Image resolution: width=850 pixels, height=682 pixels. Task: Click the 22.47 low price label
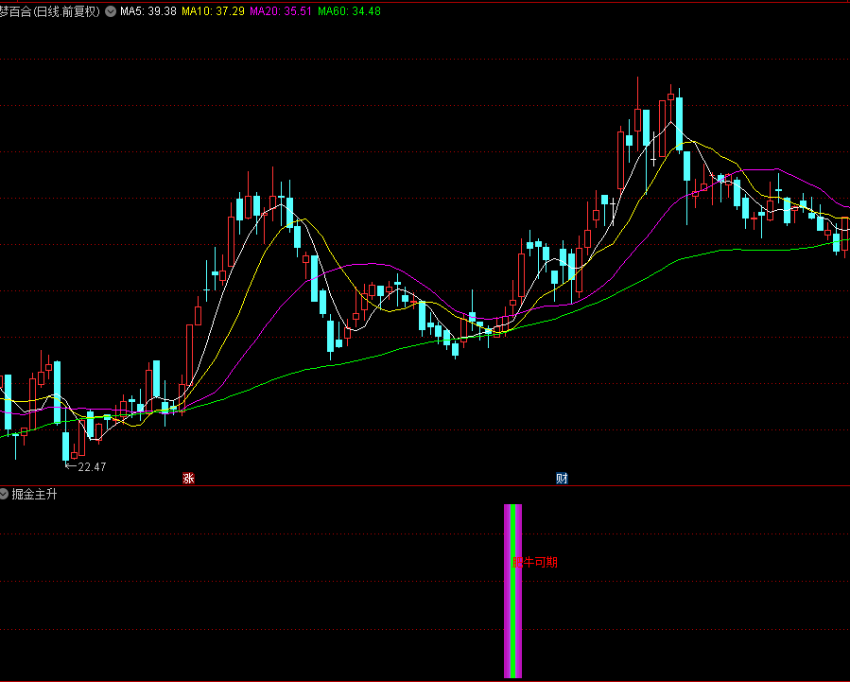(x=92, y=466)
